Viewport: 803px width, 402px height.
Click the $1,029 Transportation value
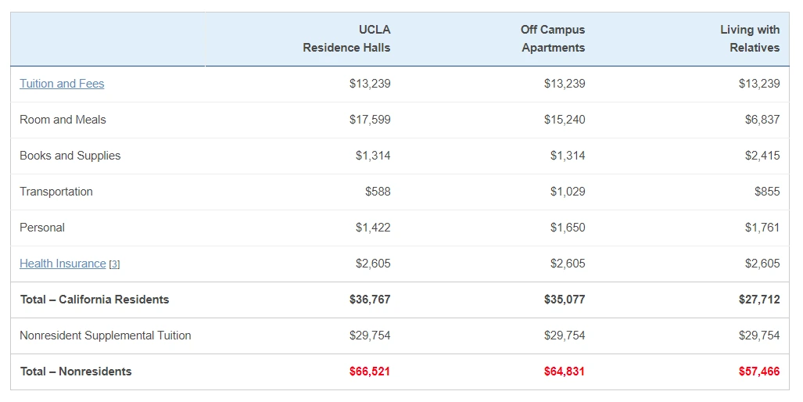pos(567,192)
